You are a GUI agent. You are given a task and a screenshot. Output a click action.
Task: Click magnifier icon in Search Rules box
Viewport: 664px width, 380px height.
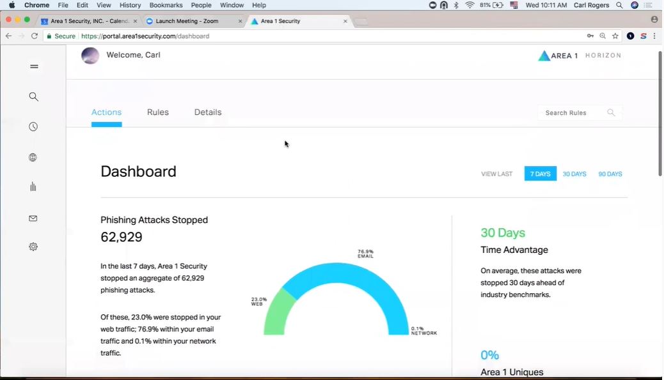click(611, 112)
